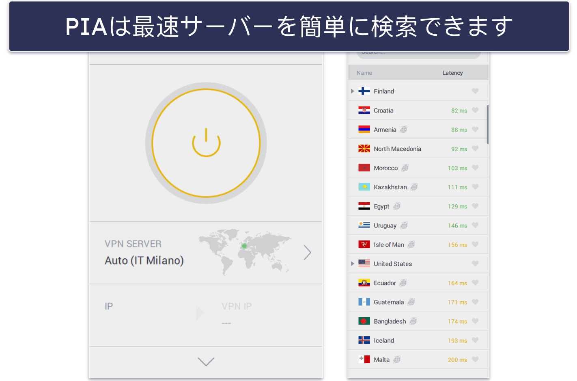
Task: Expand the bottom panel chevron
Action: (206, 361)
